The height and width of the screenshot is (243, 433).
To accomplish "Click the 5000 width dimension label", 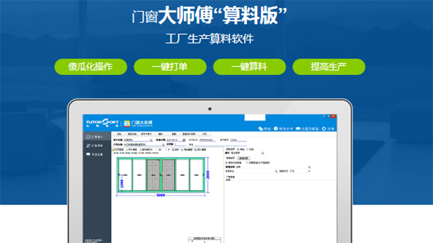I will [161, 196].
